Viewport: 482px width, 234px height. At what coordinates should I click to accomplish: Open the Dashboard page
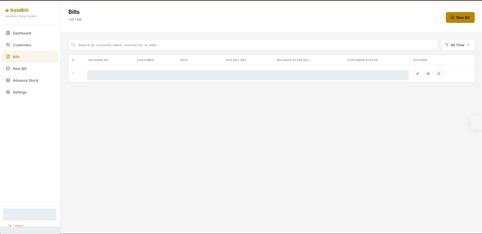coord(30,33)
